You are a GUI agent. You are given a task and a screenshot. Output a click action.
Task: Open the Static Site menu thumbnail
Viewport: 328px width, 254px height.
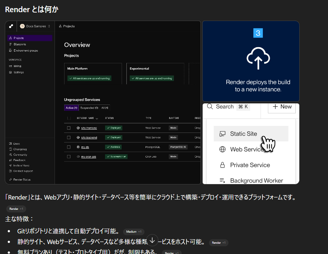click(251, 144)
